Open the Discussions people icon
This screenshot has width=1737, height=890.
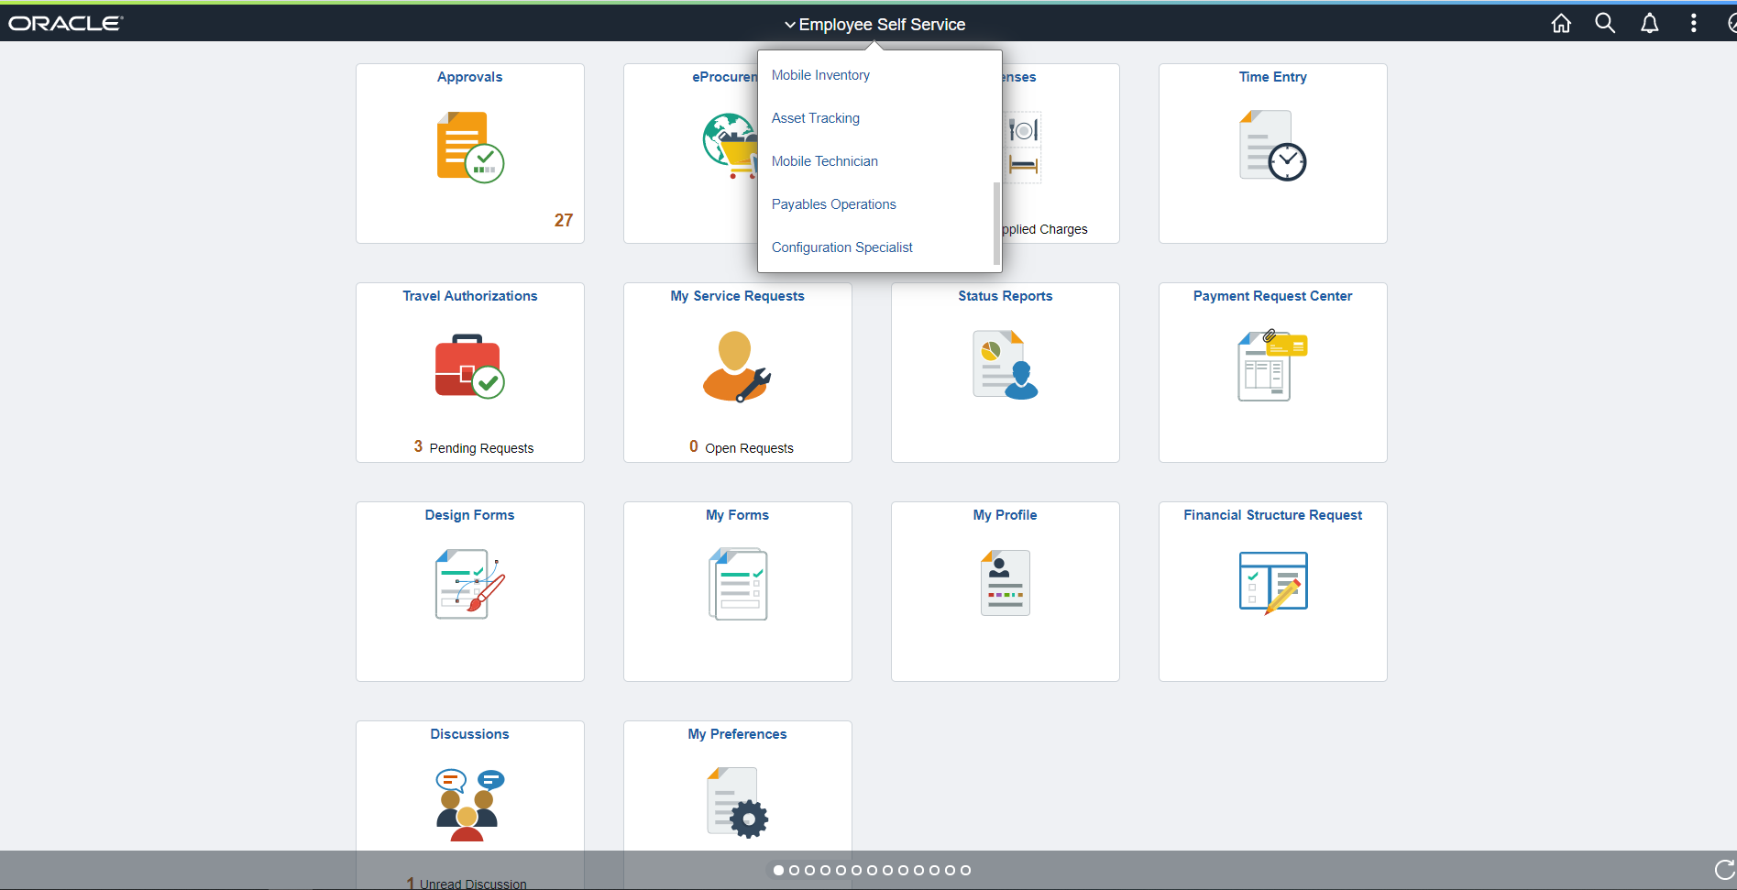click(x=470, y=805)
